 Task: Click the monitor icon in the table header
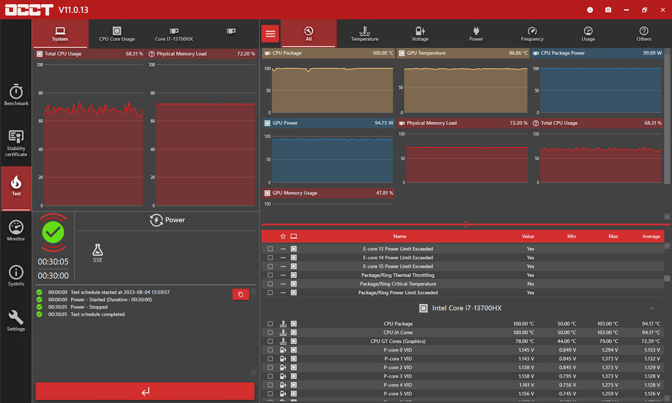point(294,236)
